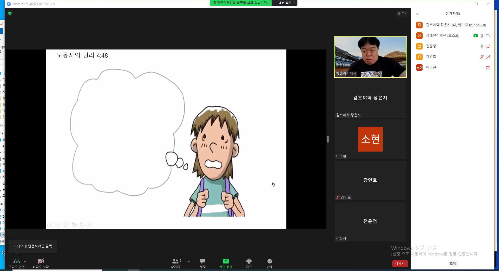This screenshot has width=499, height=271.
Task: Click 오디오에 연결하려면 클릭 tooltip
Action: point(33,246)
